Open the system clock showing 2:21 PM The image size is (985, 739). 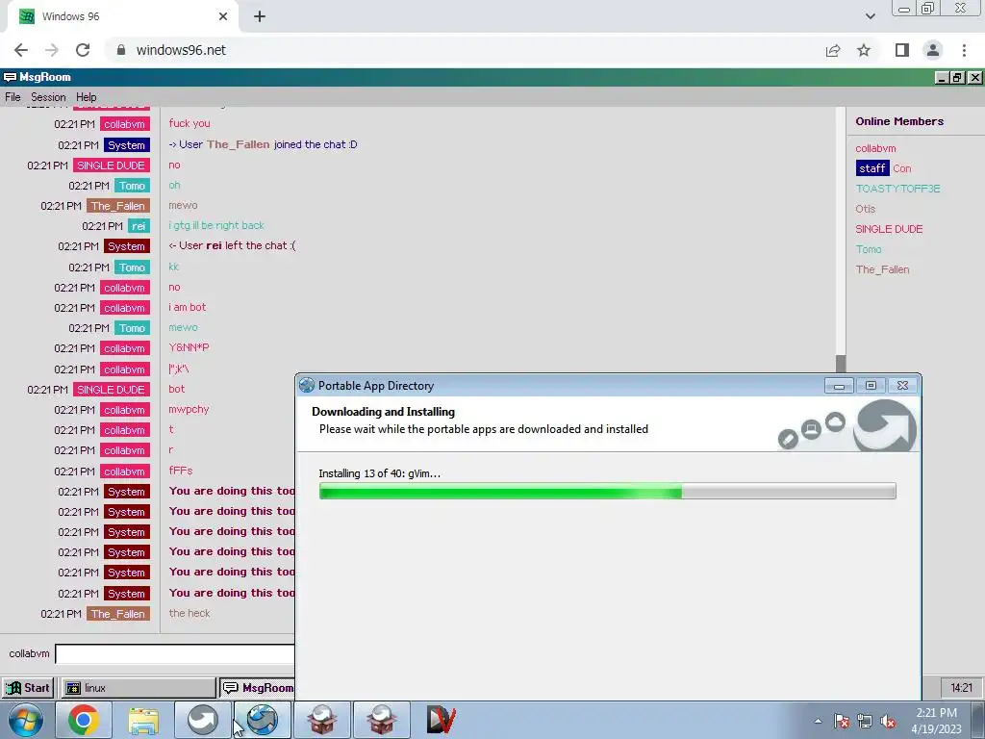[x=936, y=721]
